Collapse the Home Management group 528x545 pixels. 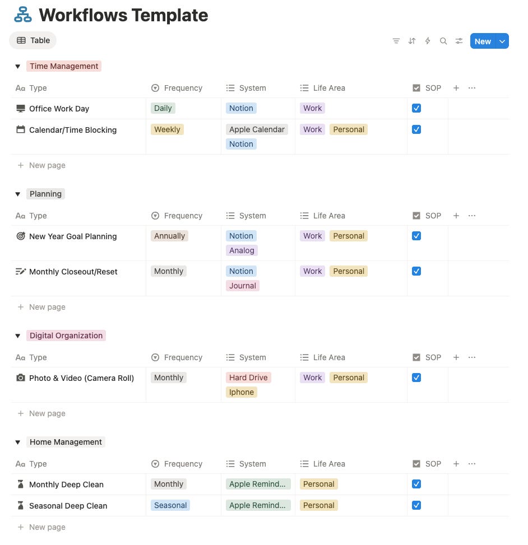click(x=18, y=442)
